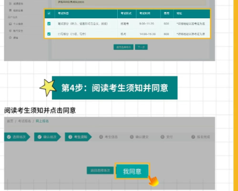Click the 9:00-11:20 time cell

pyautogui.click(x=146, y=24)
